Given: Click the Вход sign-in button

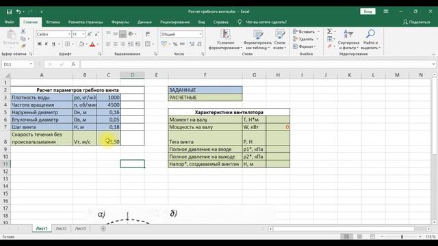Looking at the screenshot, I should pos(368,12).
